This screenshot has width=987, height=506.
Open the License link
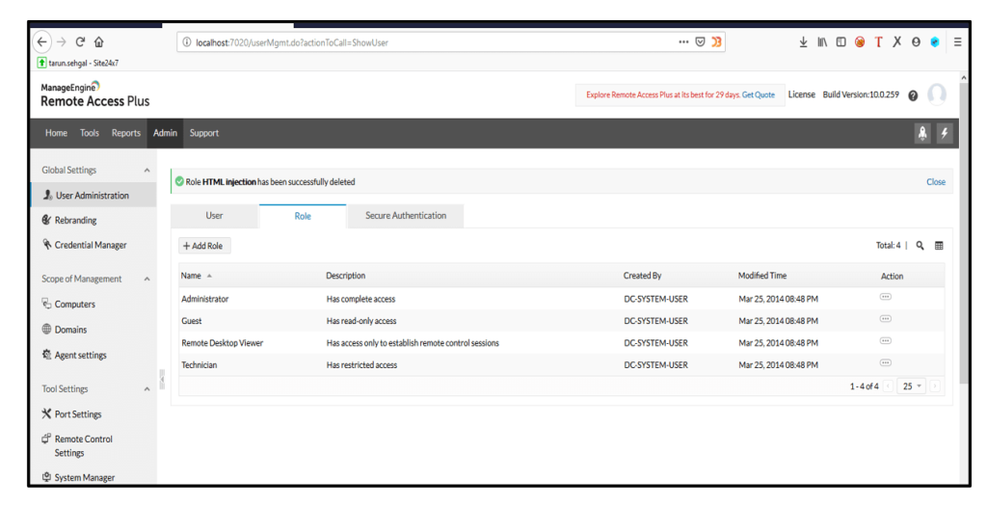[x=801, y=94]
